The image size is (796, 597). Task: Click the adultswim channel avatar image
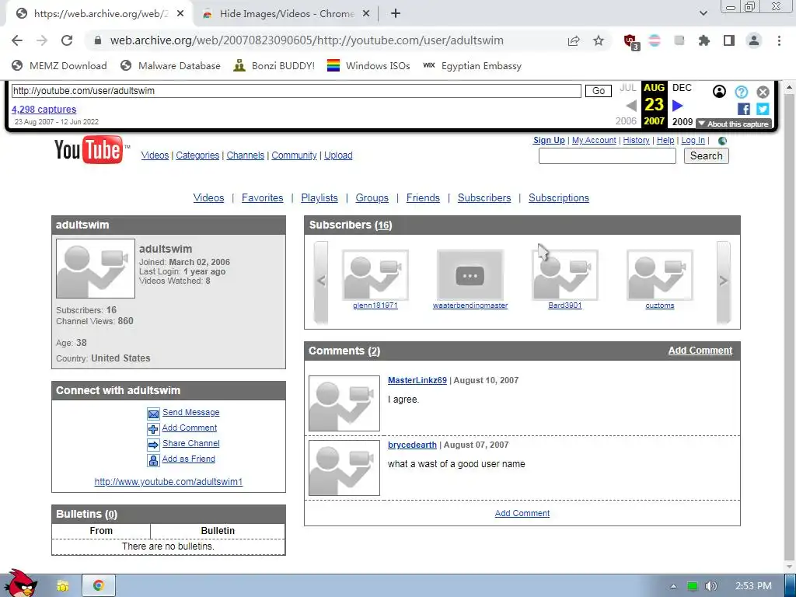tap(96, 268)
